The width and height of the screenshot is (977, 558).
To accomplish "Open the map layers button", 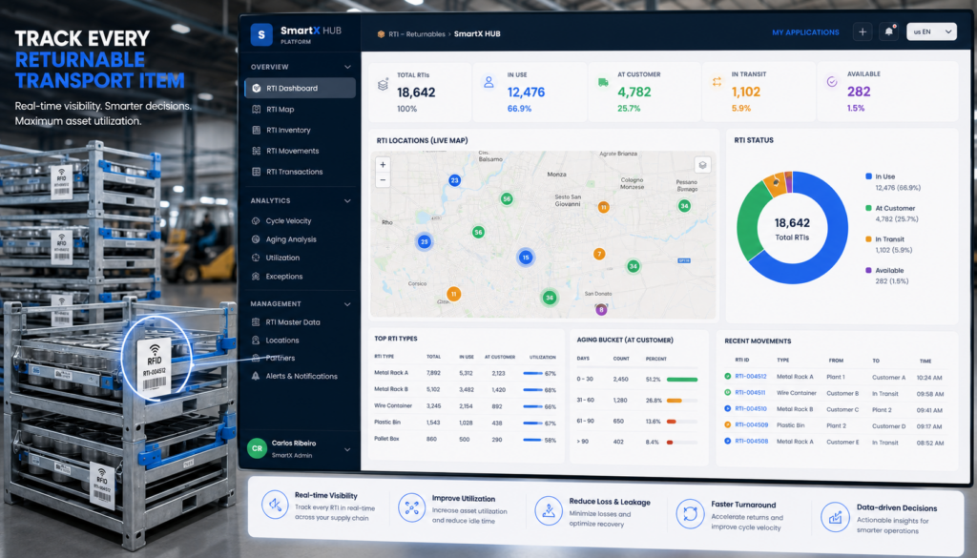I will point(702,165).
